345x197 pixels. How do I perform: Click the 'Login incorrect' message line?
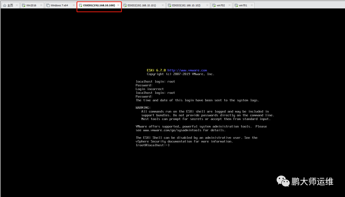coord(149,89)
